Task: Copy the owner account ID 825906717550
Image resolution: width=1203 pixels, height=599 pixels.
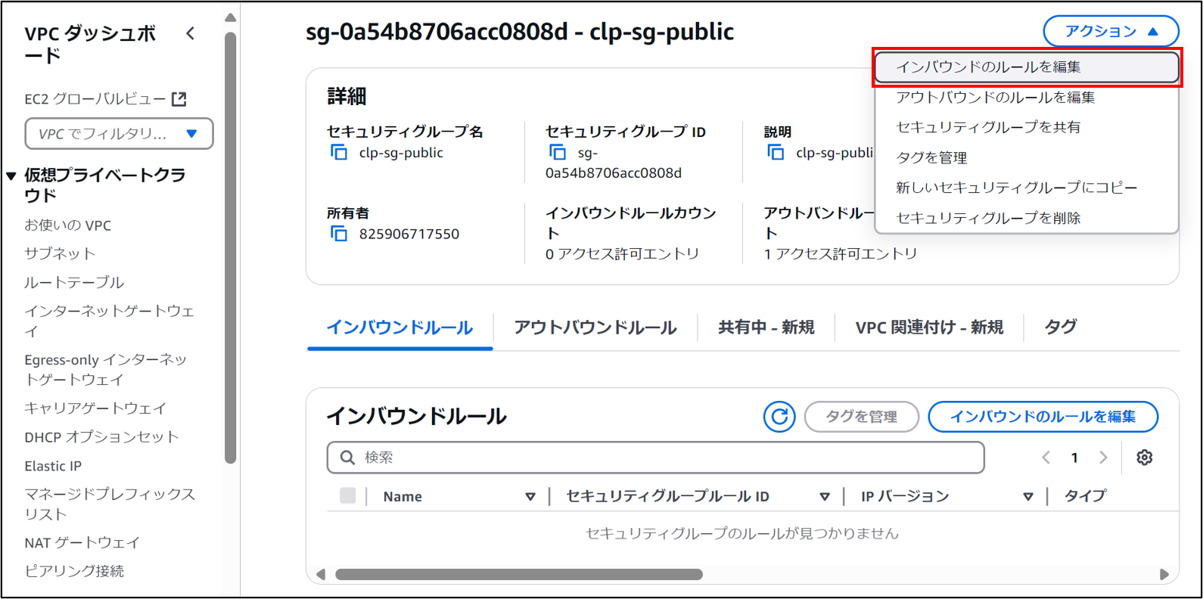Action: coord(339,234)
